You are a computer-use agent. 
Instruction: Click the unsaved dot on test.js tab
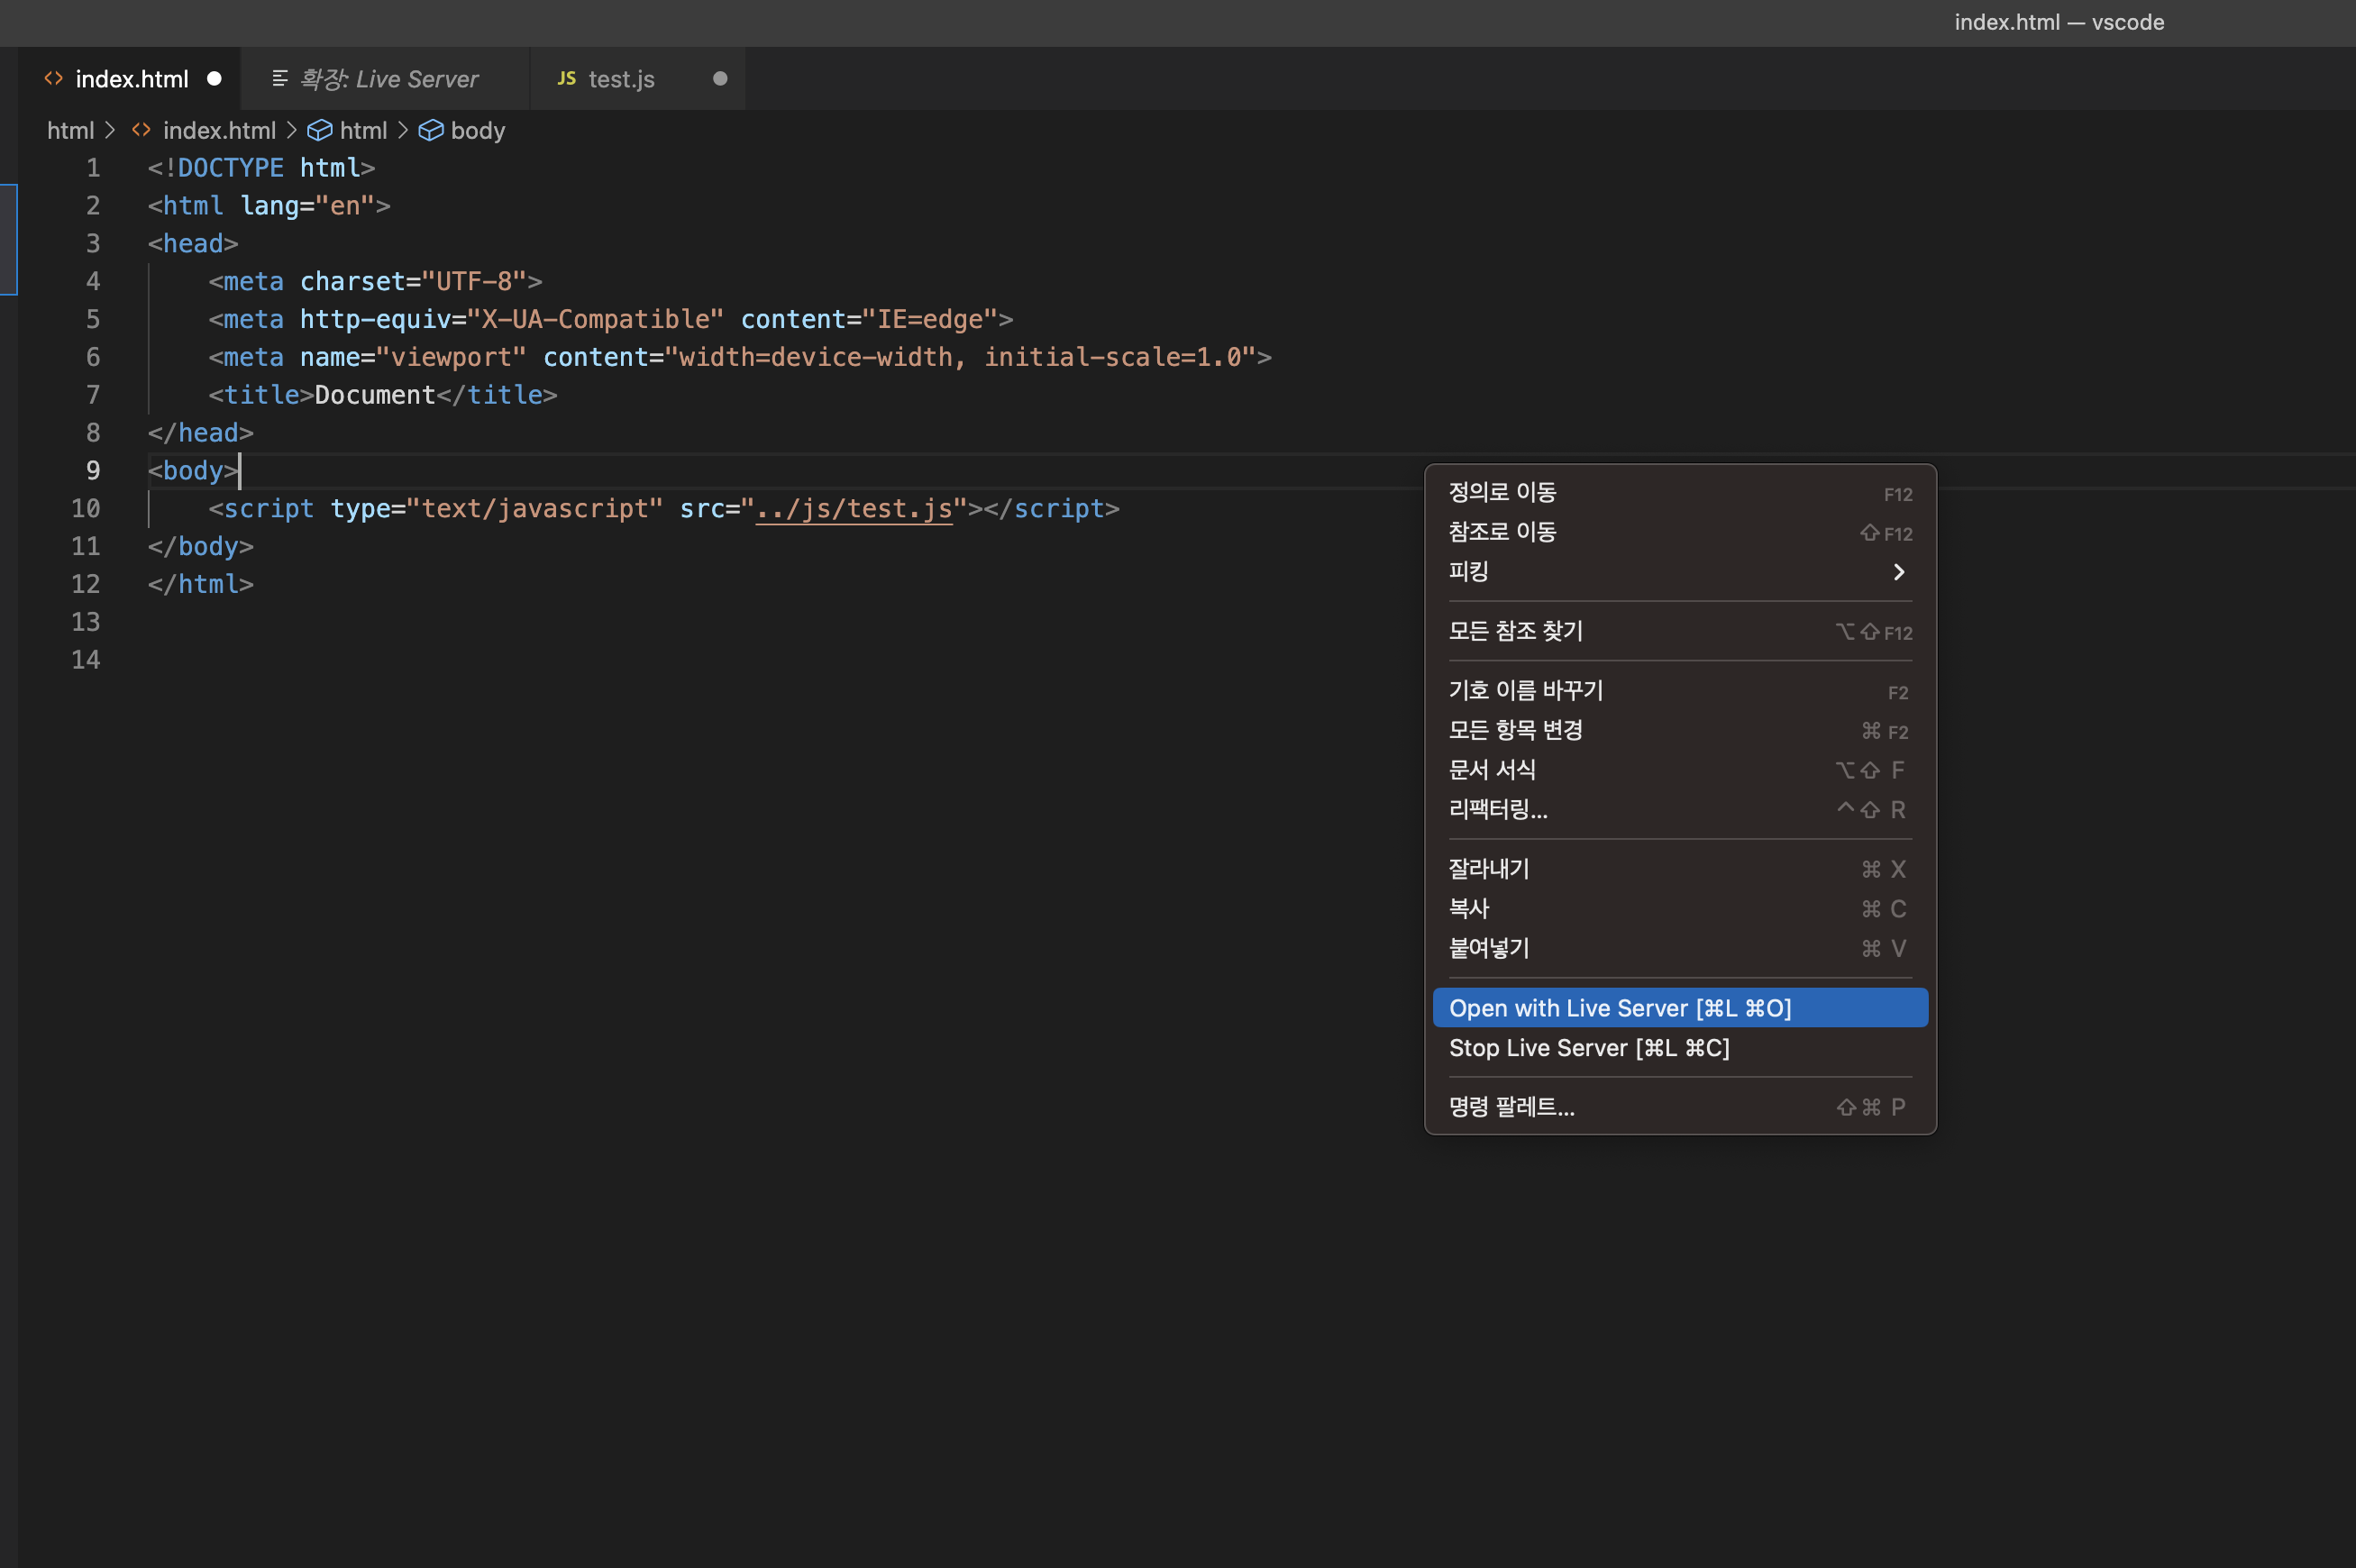[720, 78]
